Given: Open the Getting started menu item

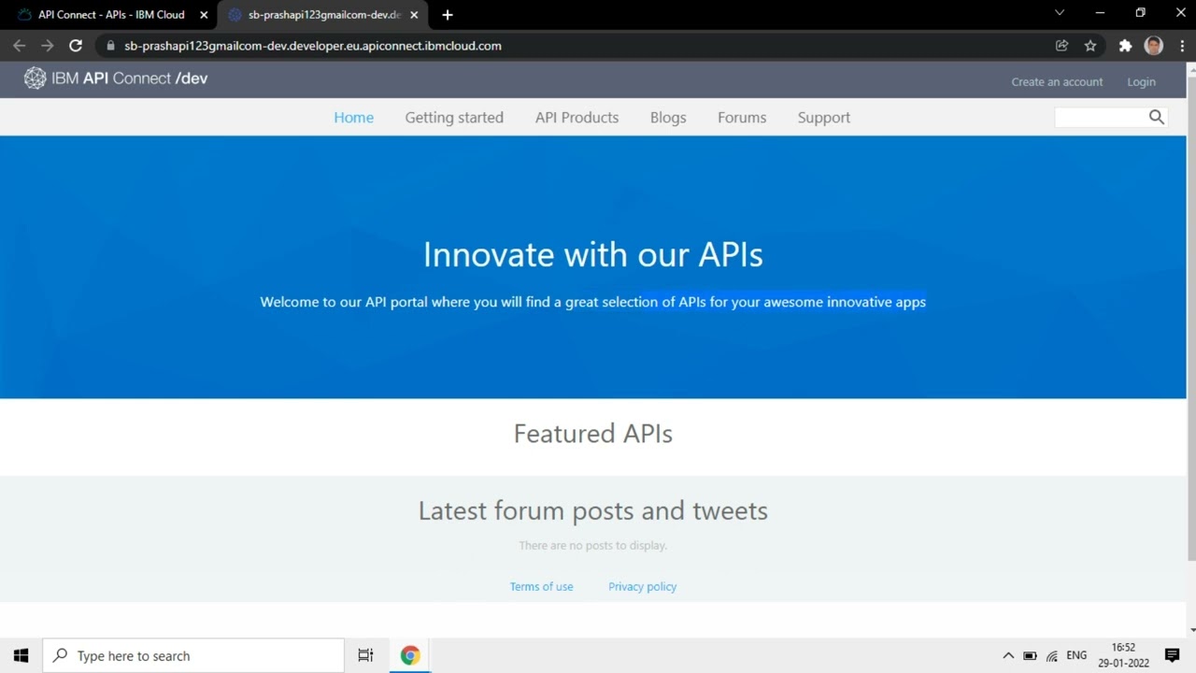Looking at the screenshot, I should point(454,117).
